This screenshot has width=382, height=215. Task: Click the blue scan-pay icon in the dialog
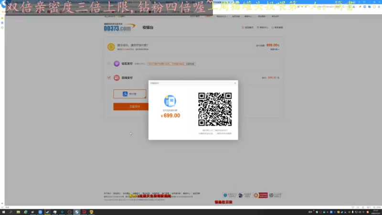click(170, 101)
